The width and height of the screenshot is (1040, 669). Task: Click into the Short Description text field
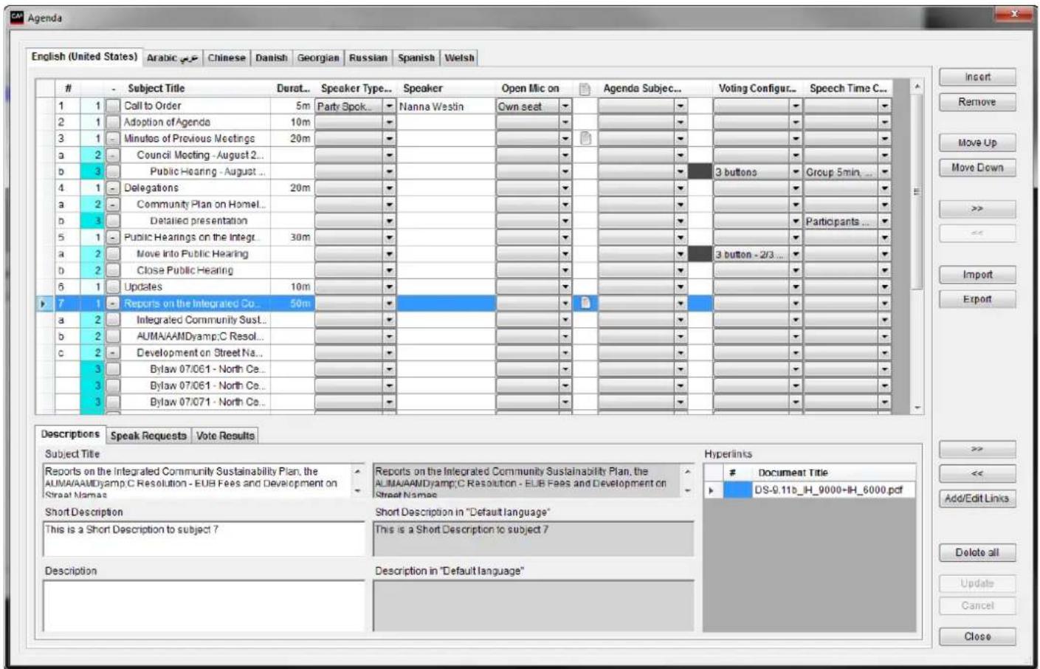tap(204, 538)
